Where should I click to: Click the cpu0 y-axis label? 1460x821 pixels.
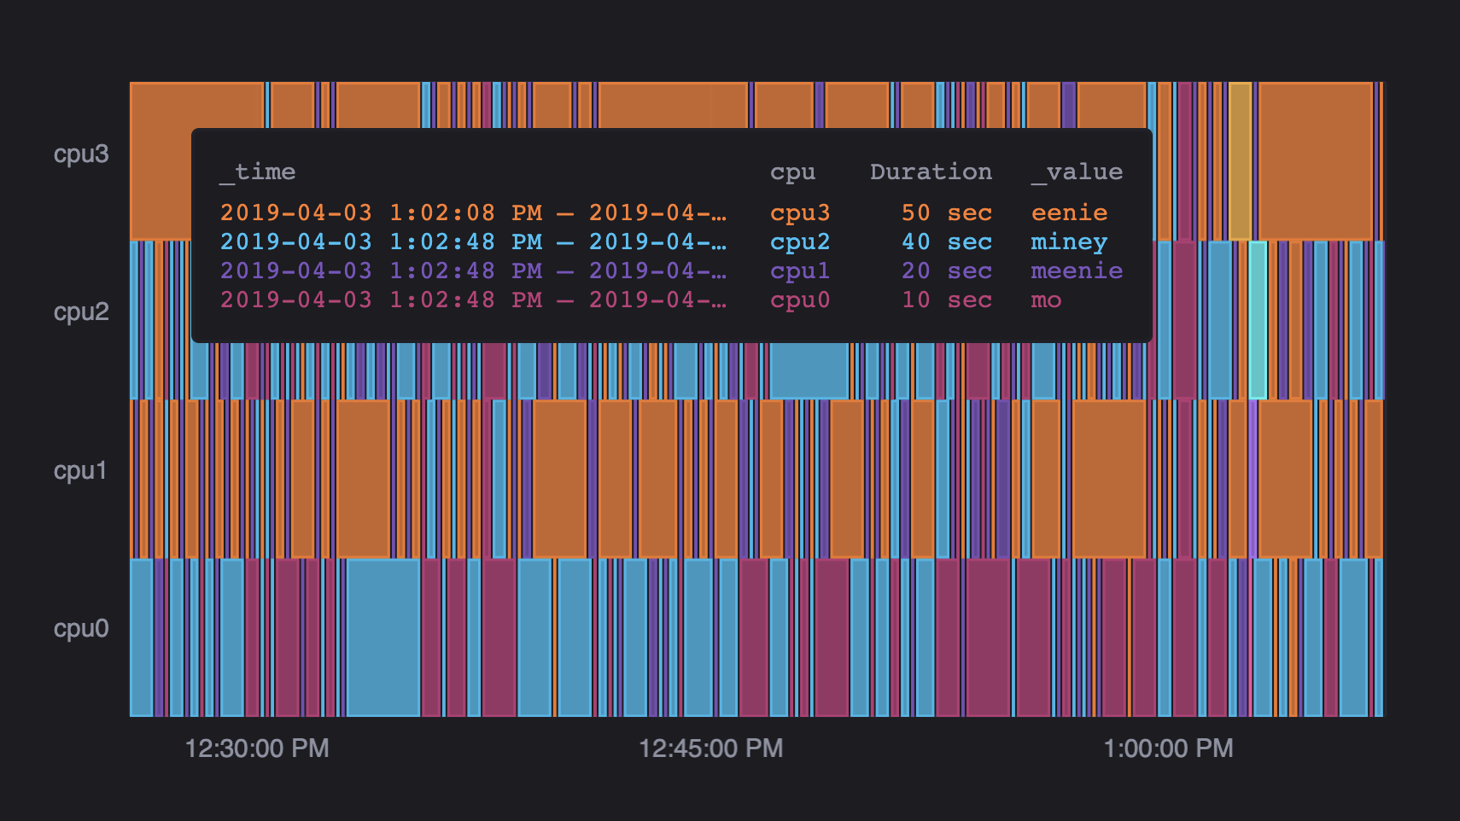(x=81, y=629)
